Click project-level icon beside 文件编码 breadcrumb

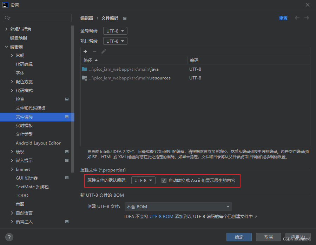point(125,18)
